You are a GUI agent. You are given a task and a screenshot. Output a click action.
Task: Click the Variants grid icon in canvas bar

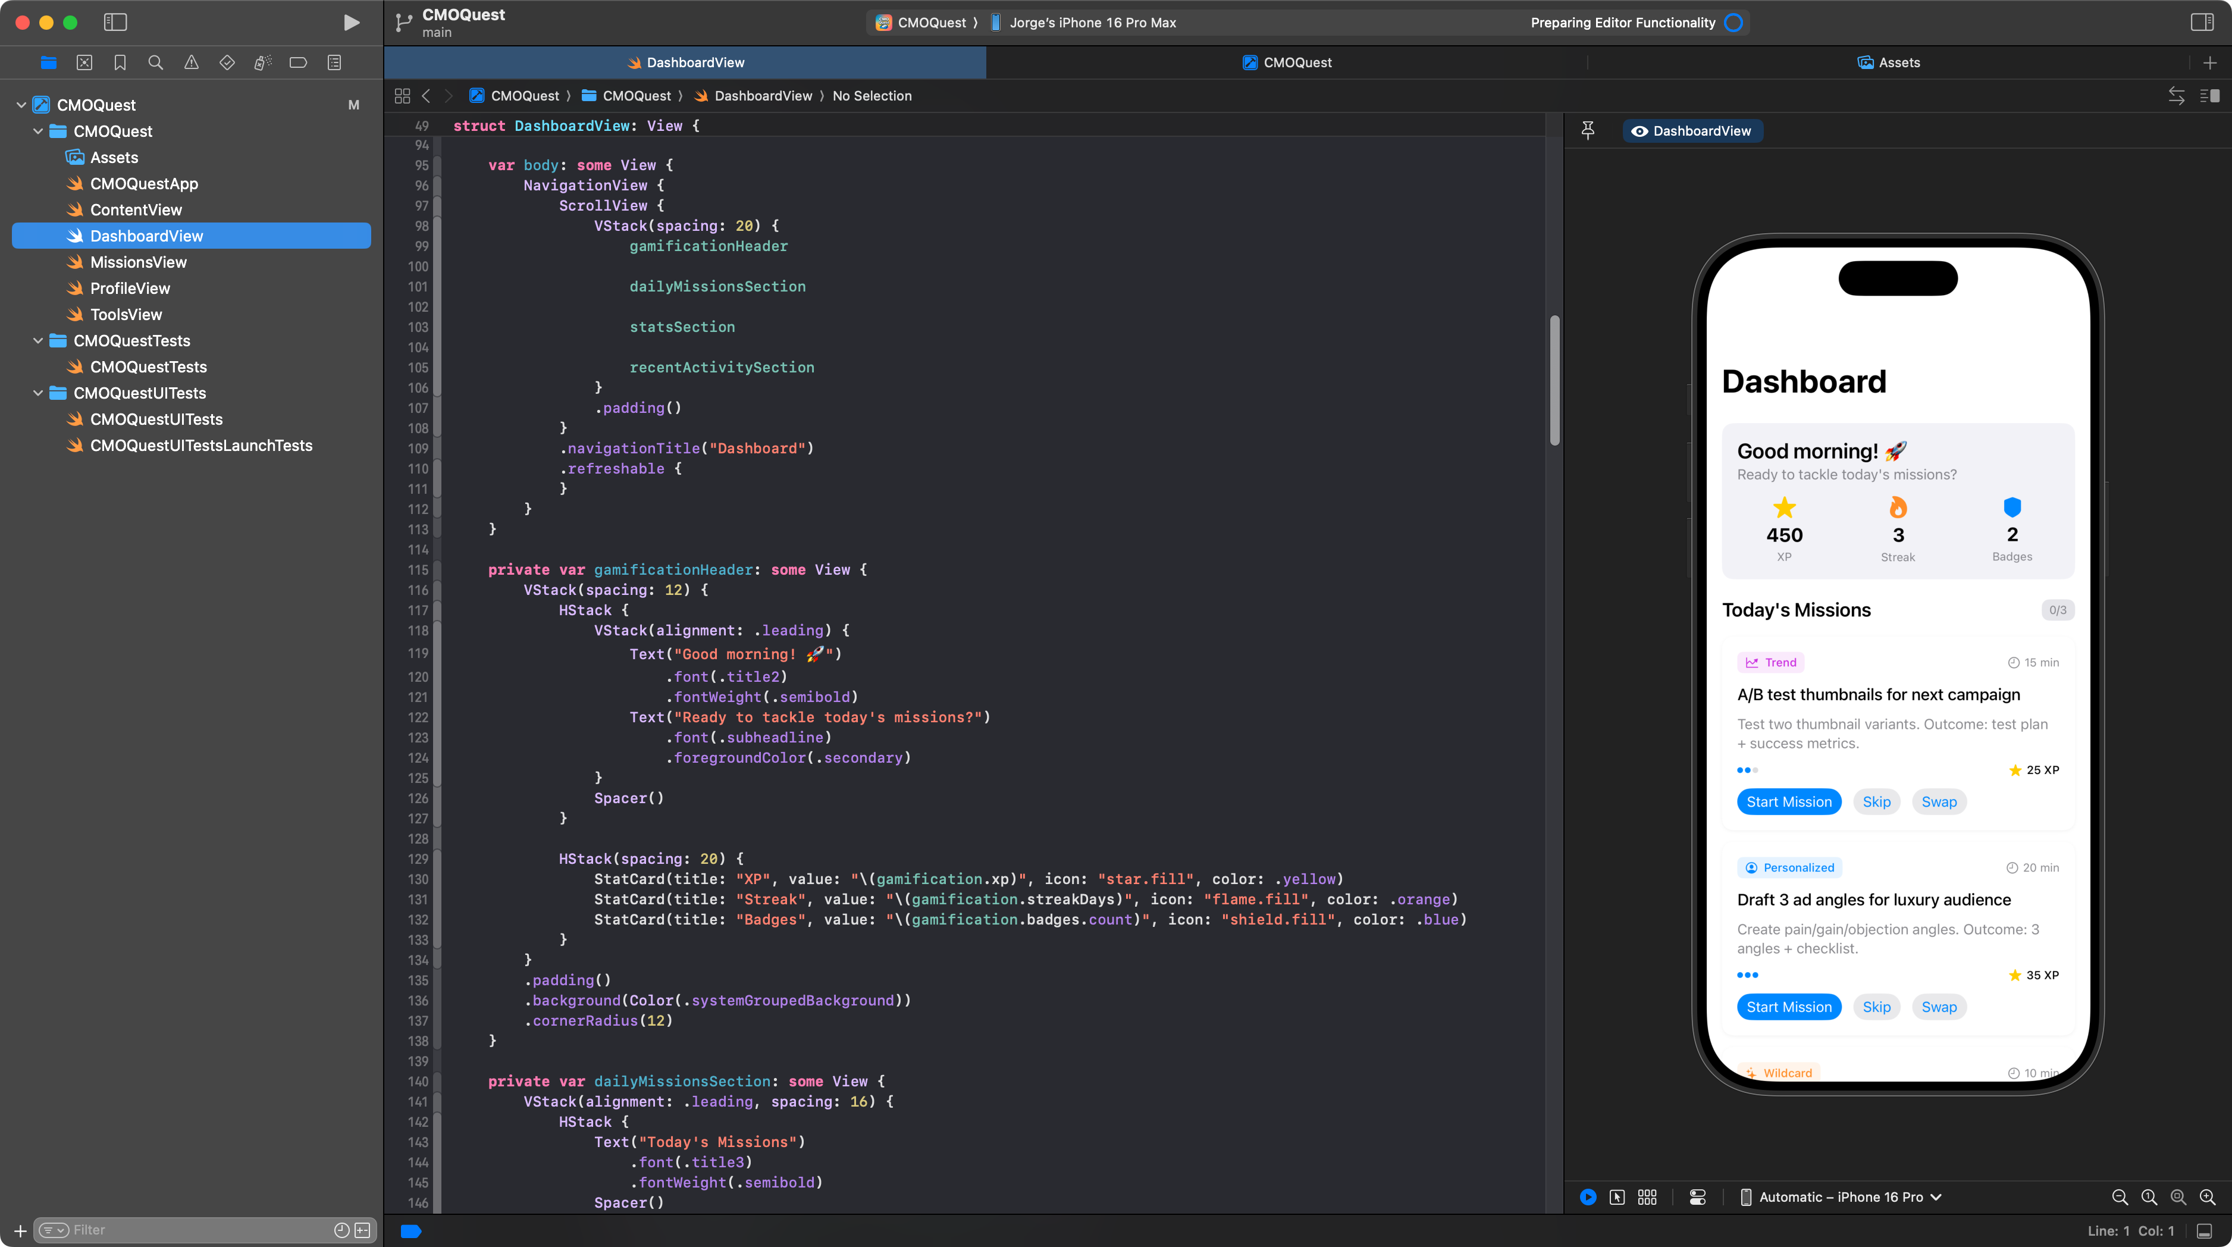1647,1197
